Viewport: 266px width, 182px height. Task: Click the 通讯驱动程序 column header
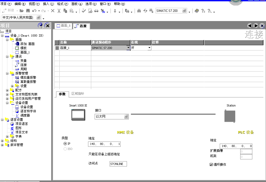click(x=111, y=42)
